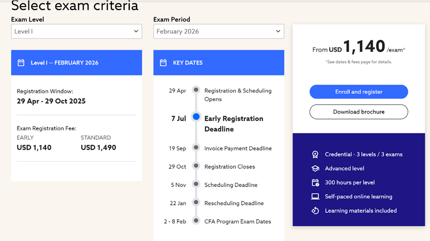Click the 29 Apr Registration Opens marker
Screen dimensions: 430x241
tap(196, 90)
